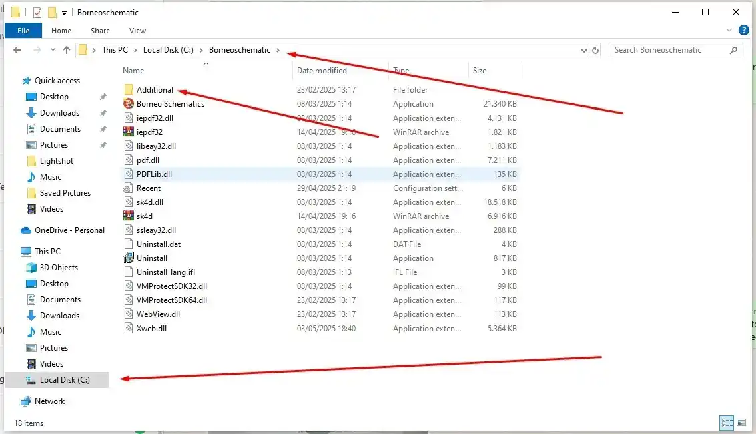The image size is (756, 434).
Task: Click the Uninstall.dat file icon
Action: click(129, 244)
